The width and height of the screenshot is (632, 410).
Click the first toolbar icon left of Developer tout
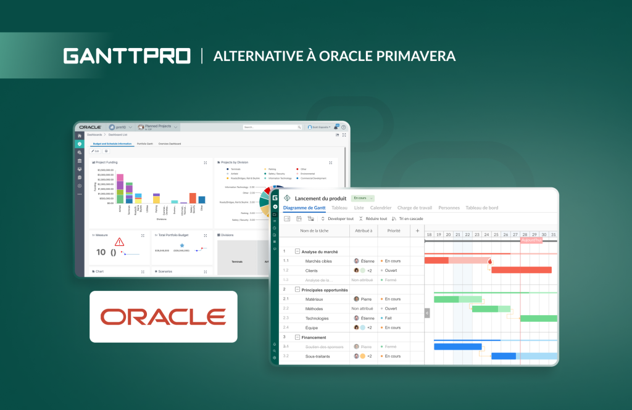(x=287, y=219)
